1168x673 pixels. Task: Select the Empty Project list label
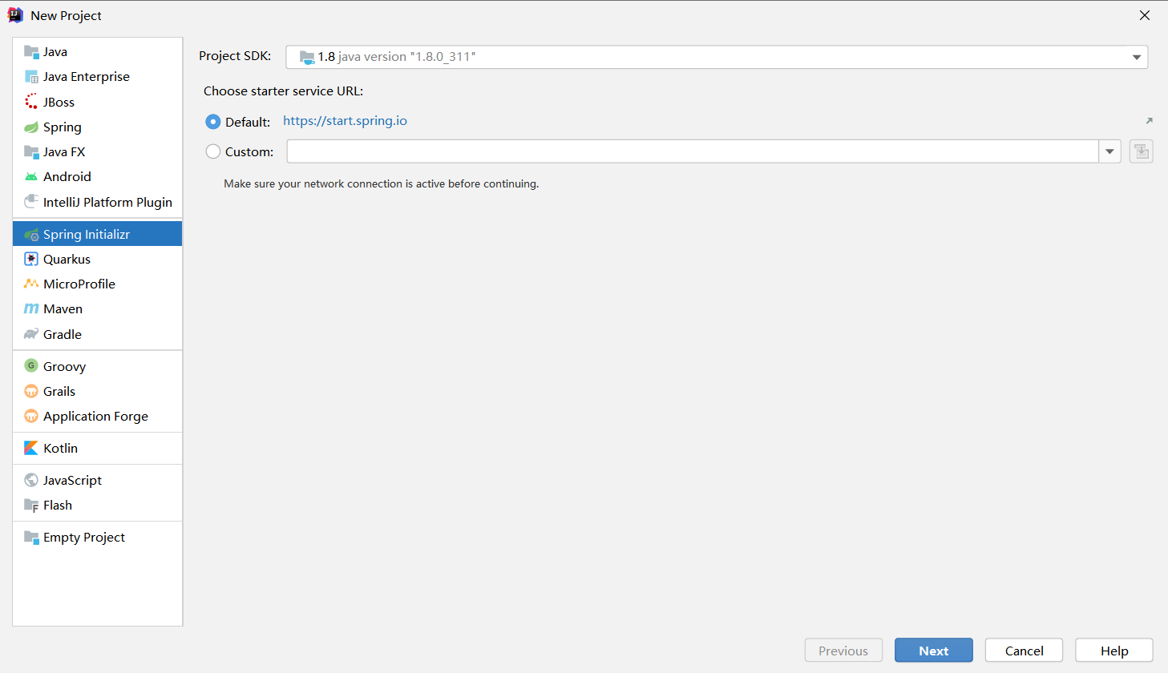[x=84, y=538]
